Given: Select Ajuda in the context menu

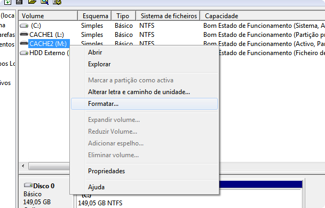Looking at the screenshot, I should 144,187.
